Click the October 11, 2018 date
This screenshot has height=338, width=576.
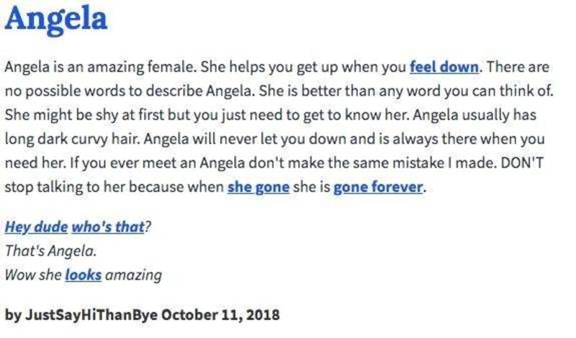(220, 315)
